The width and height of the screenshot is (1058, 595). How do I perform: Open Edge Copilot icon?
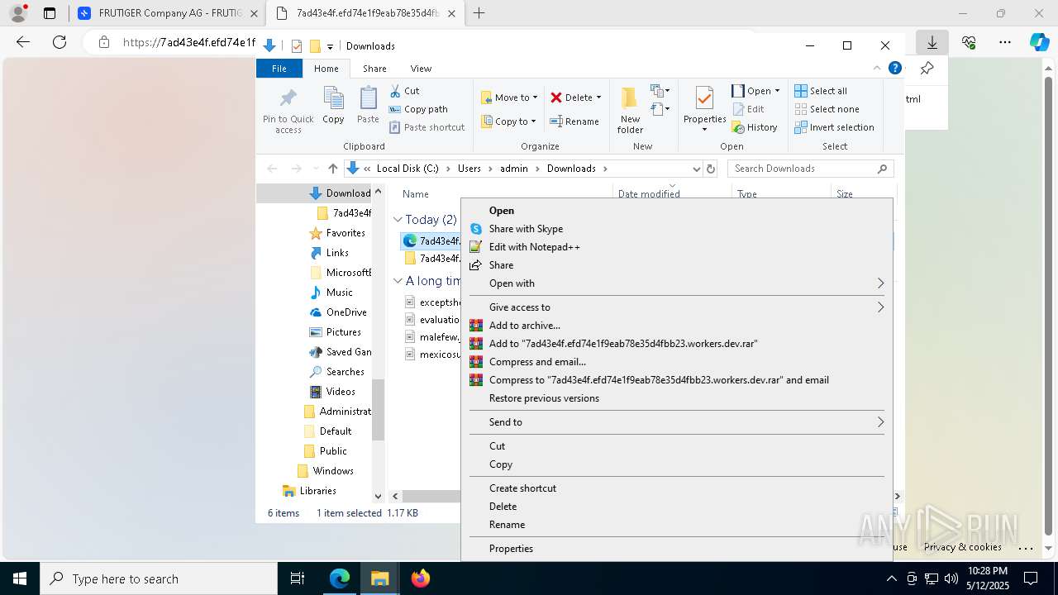(x=1039, y=42)
